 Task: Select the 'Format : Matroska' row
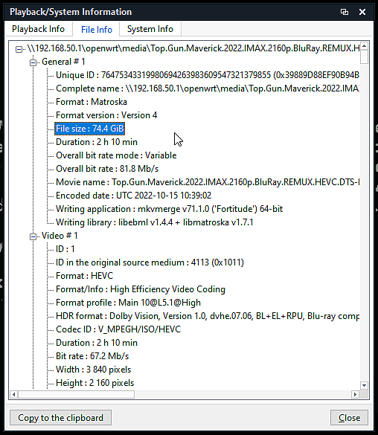(92, 102)
